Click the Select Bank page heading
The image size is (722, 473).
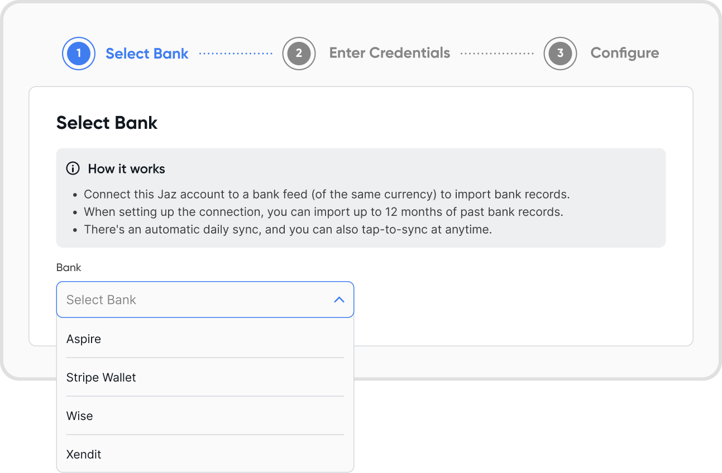[107, 123]
